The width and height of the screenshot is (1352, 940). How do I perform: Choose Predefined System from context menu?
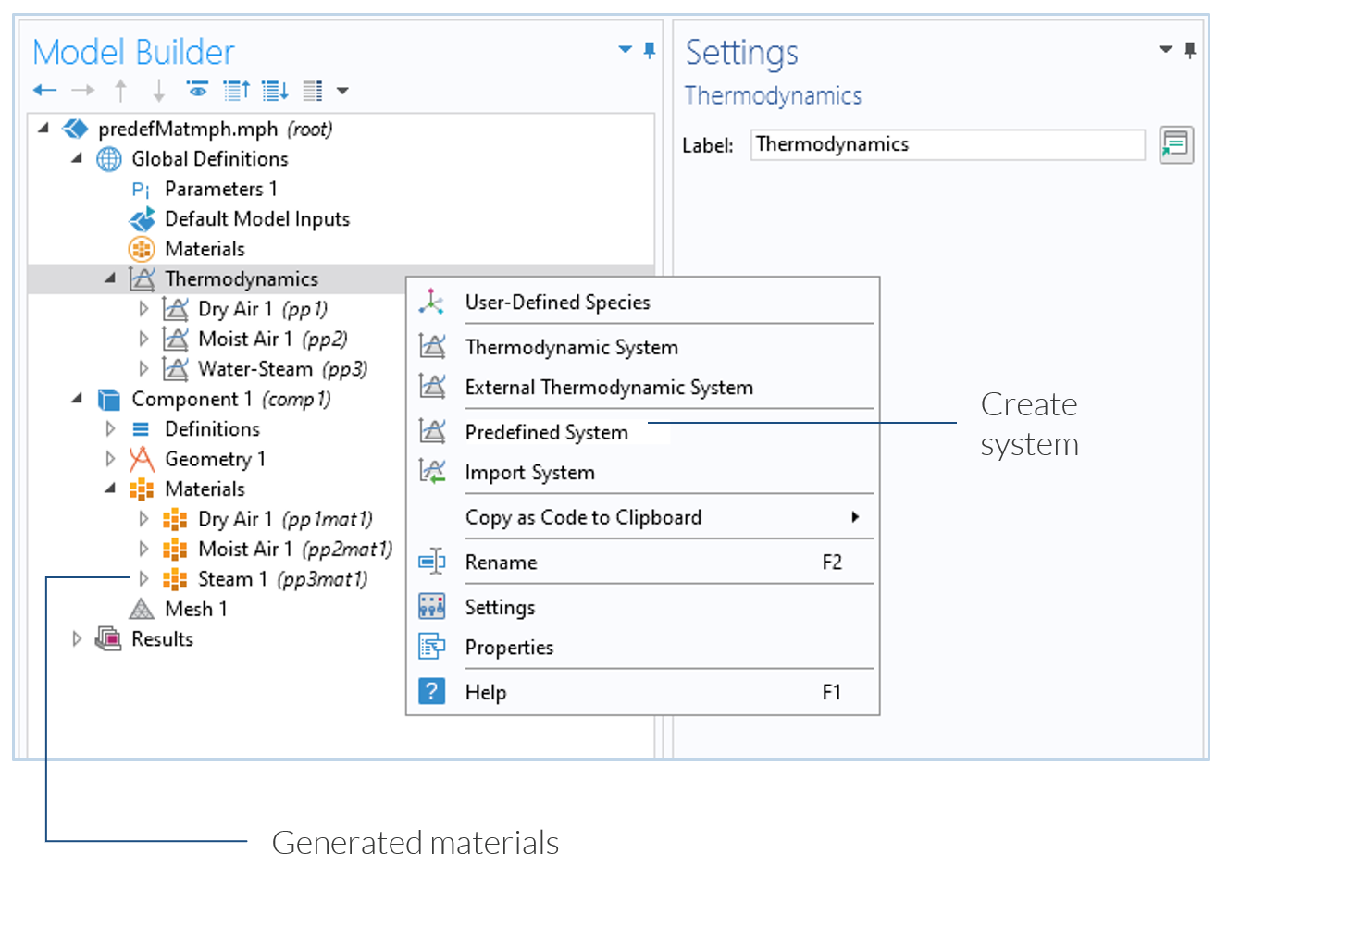[546, 432]
